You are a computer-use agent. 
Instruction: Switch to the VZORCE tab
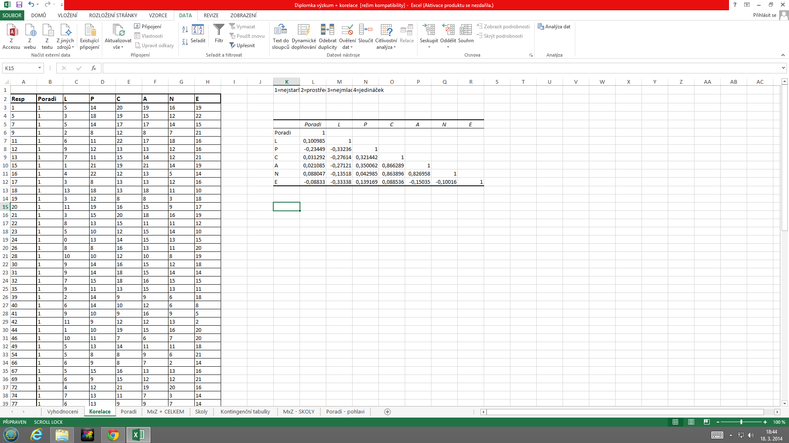(x=158, y=16)
